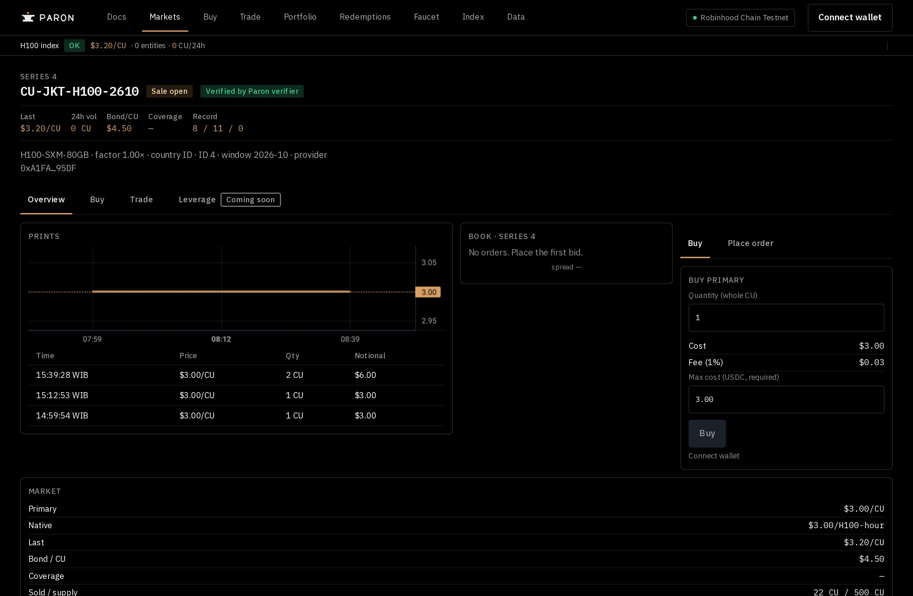The height and width of the screenshot is (596, 913).
Task: Switch to the series Buy tab
Action: [97, 199]
